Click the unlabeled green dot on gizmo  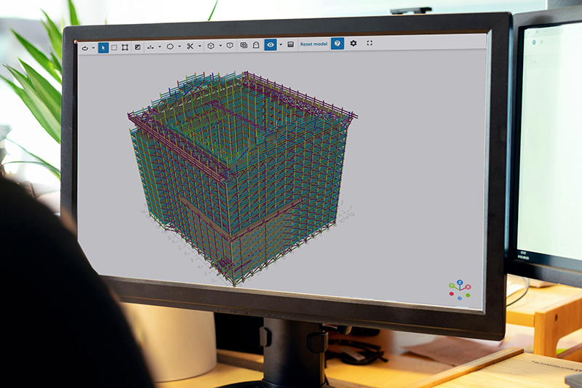[x=468, y=295]
